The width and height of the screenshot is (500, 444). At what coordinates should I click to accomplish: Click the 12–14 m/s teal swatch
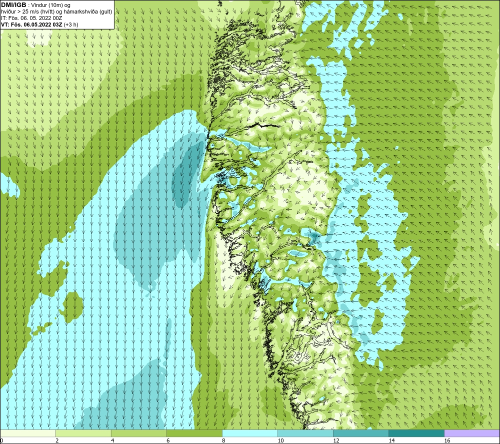[360, 433]
